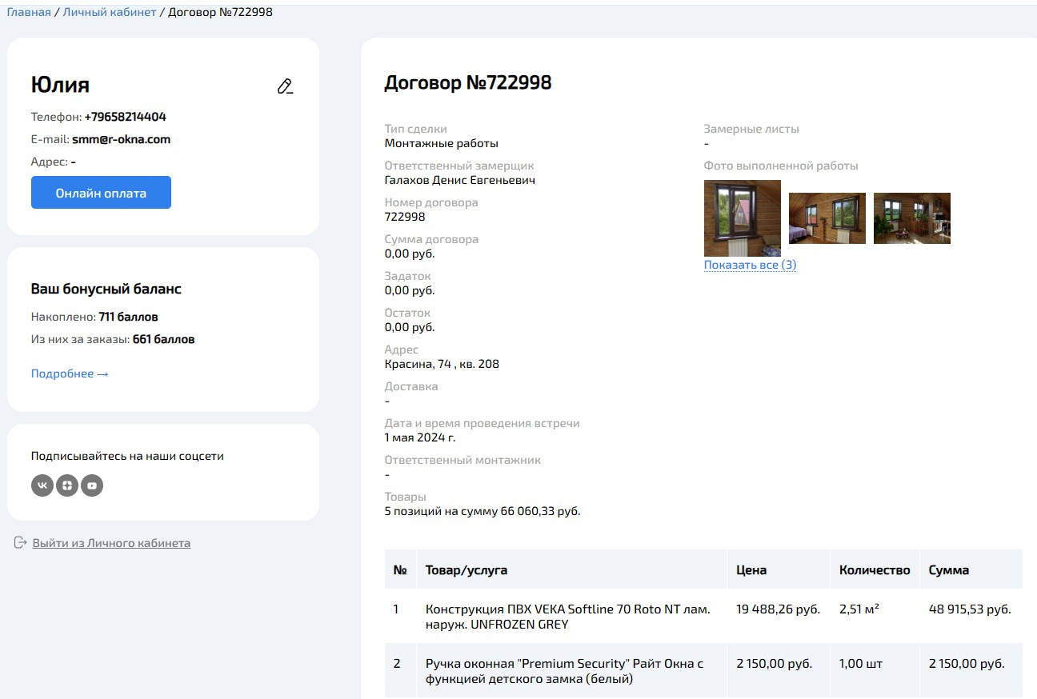
Task: Click the name Галахов Денис Евгеньевич
Action: (x=460, y=180)
